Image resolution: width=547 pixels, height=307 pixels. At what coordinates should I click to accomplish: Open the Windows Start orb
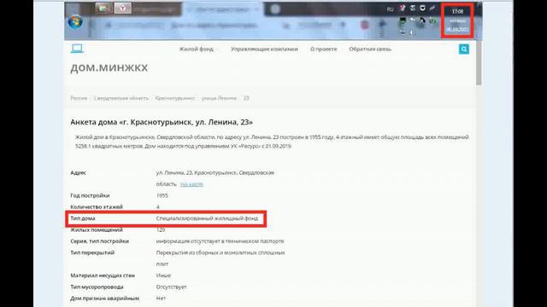click(x=75, y=21)
